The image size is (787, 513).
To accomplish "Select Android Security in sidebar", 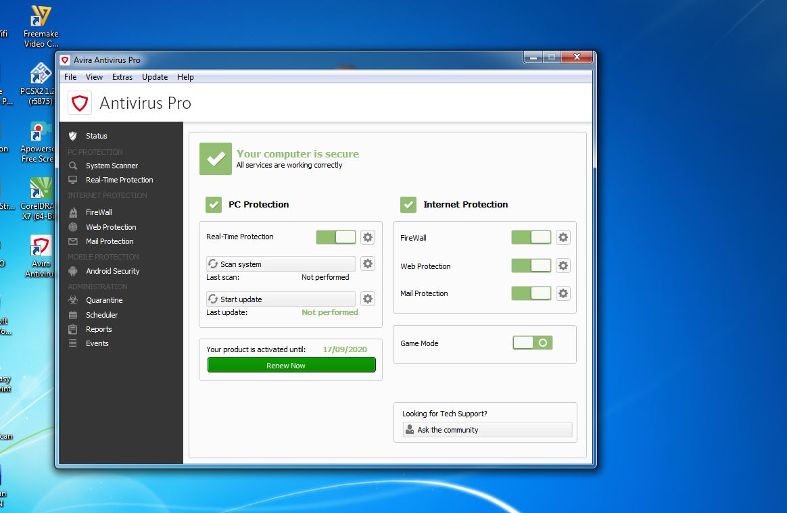I will pyautogui.click(x=112, y=271).
